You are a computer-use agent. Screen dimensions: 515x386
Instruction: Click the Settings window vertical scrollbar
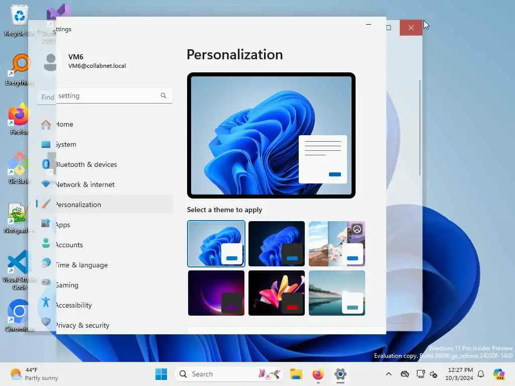[x=420, y=128]
